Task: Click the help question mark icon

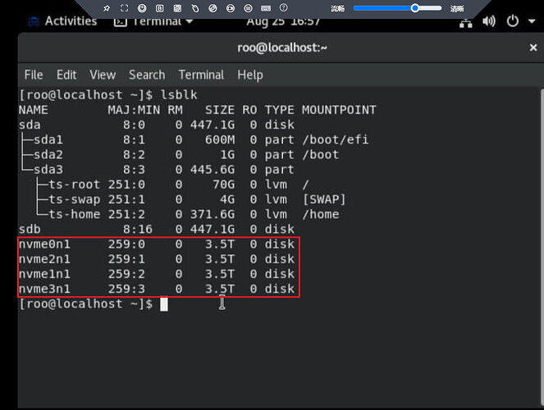Action: pyautogui.click(x=282, y=8)
